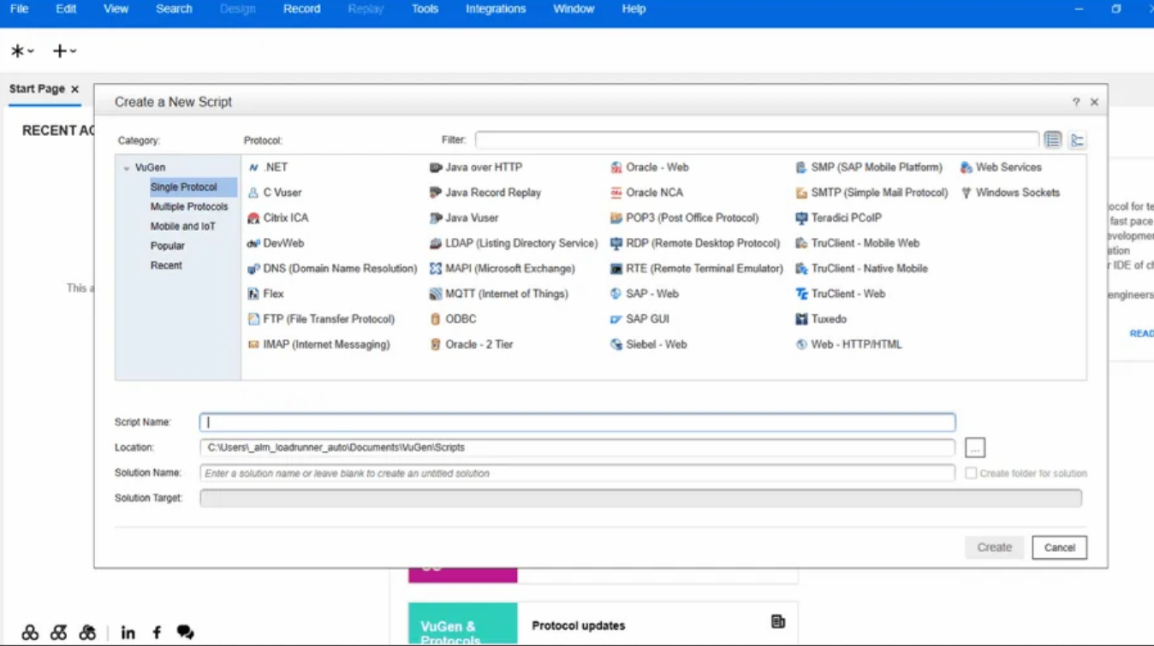Select the Citrix ICA protocol

(x=278, y=218)
